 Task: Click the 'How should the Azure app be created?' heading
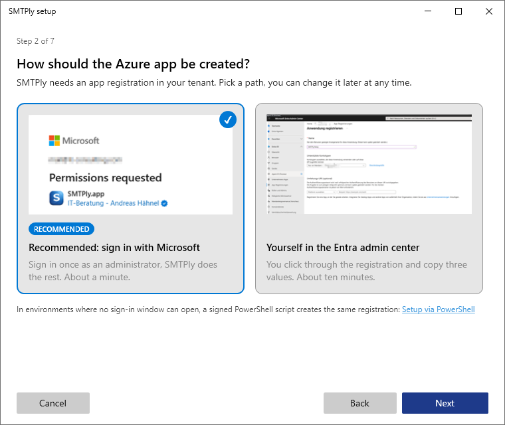[x=133, y=64]
